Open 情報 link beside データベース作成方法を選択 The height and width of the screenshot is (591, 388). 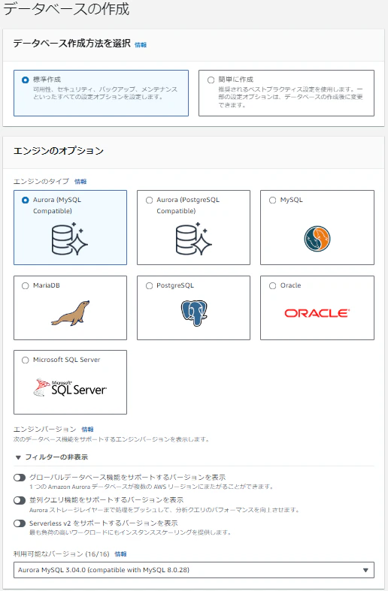pos(141,45)
